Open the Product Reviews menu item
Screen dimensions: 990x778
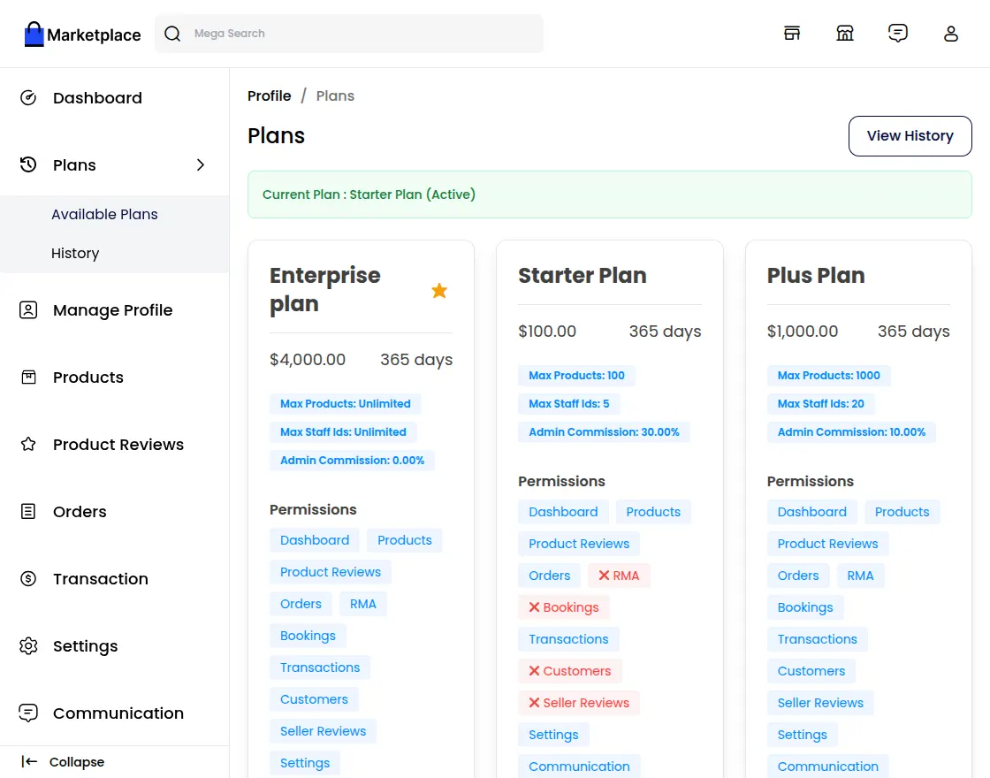[x=118, y=445]
